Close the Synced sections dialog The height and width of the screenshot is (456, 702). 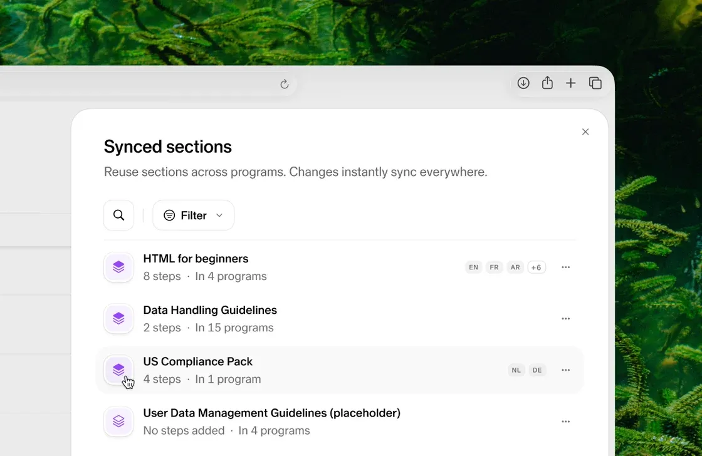[585, 132]
